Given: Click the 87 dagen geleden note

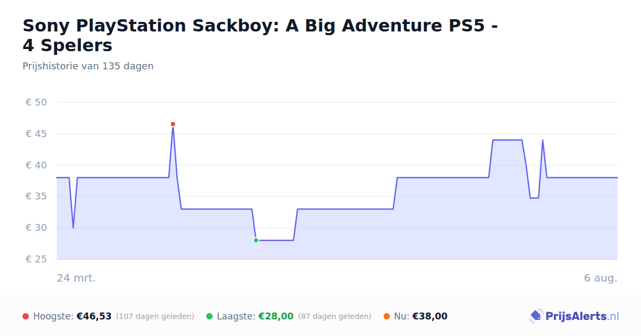Looking at the screenshot, I should 334,316.
